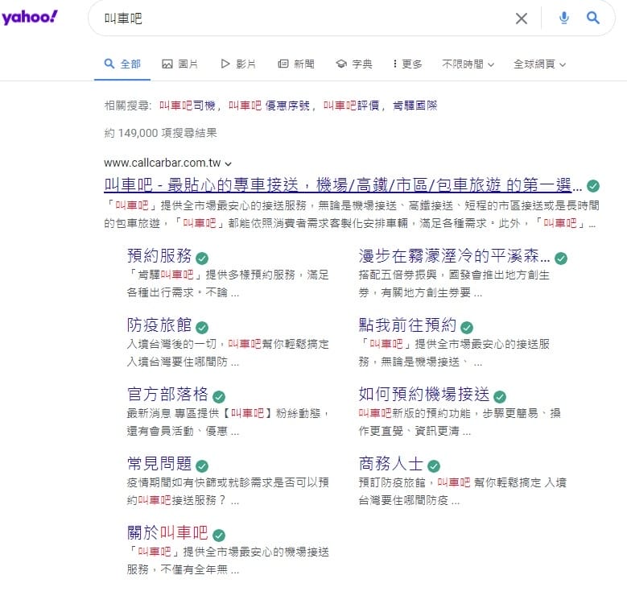Expand arrow next to www.callcarbar.com.tw
Viewport: 627px width, 604px height.
click(229, 163)
